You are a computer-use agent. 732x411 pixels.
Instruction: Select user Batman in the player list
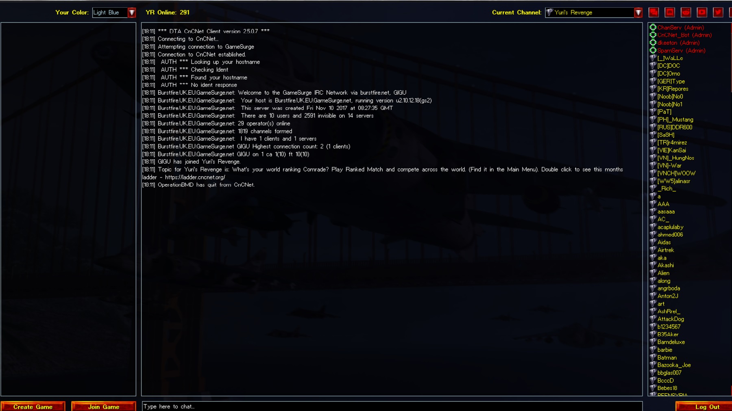(667, 358)
